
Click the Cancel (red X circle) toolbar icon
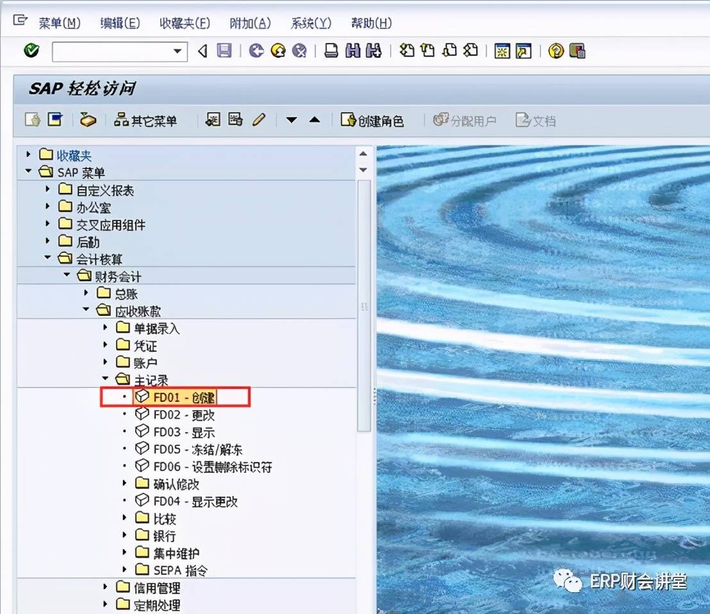click(299, 51)
